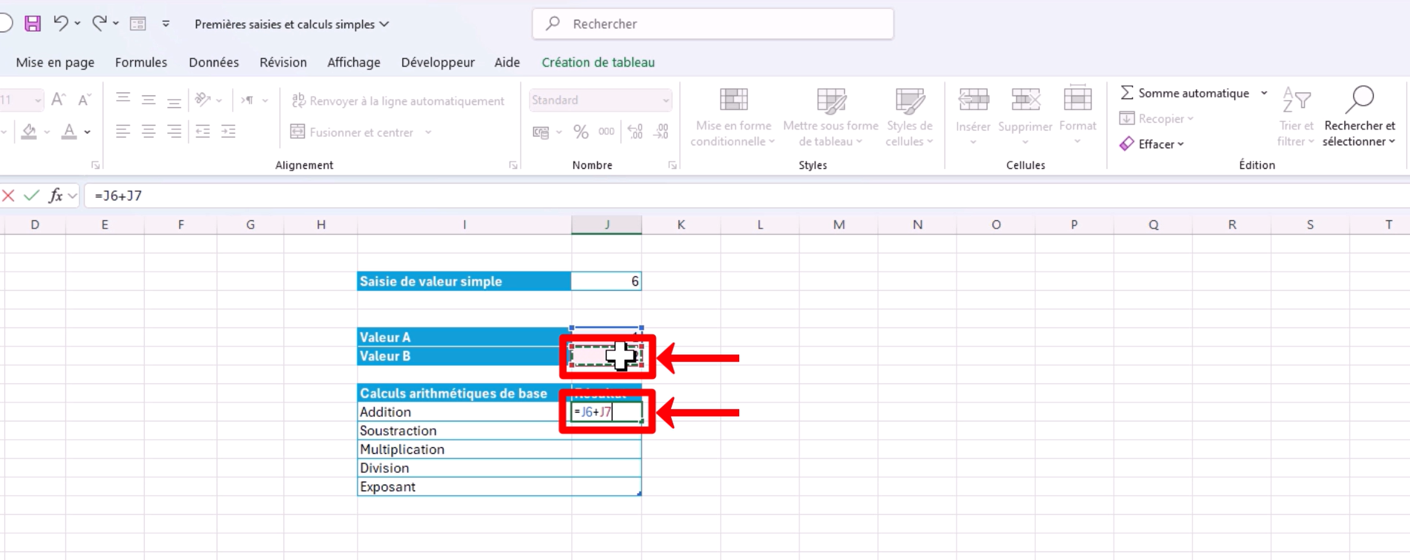Click the Save floppy disk icon
Image resolution: width=1410 pixels, height=560 pixels.
click(33, 23)
